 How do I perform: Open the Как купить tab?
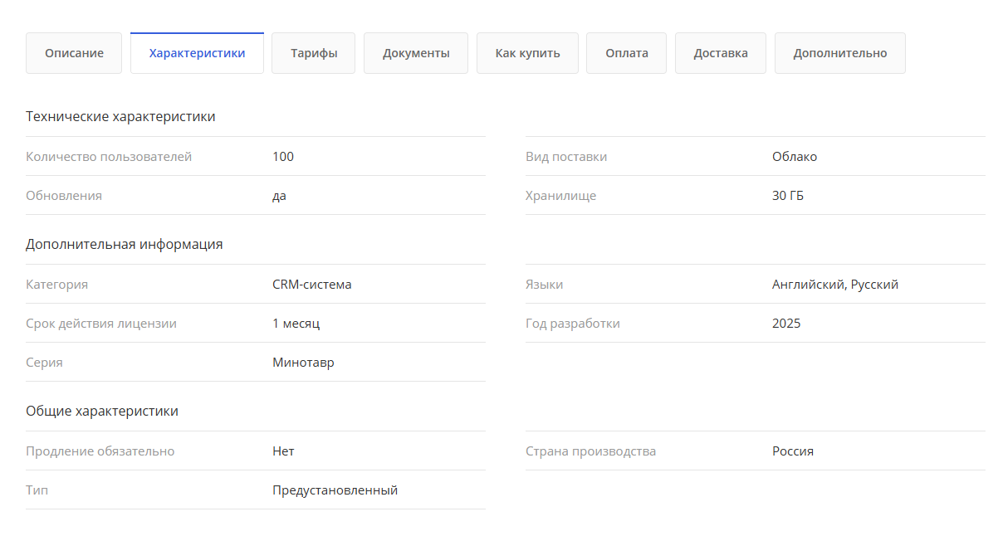(x=527, y=53)
